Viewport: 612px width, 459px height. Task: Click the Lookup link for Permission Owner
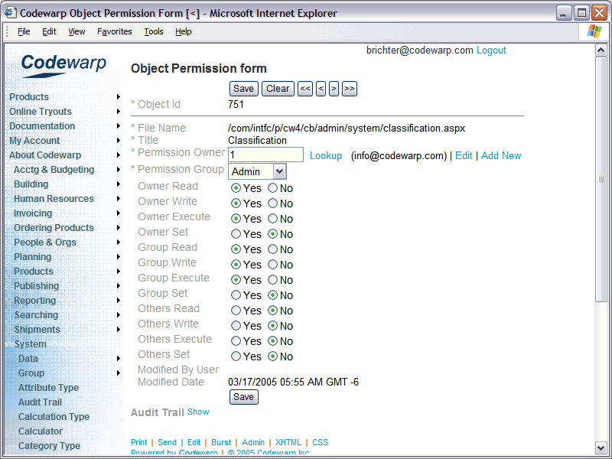326,156
